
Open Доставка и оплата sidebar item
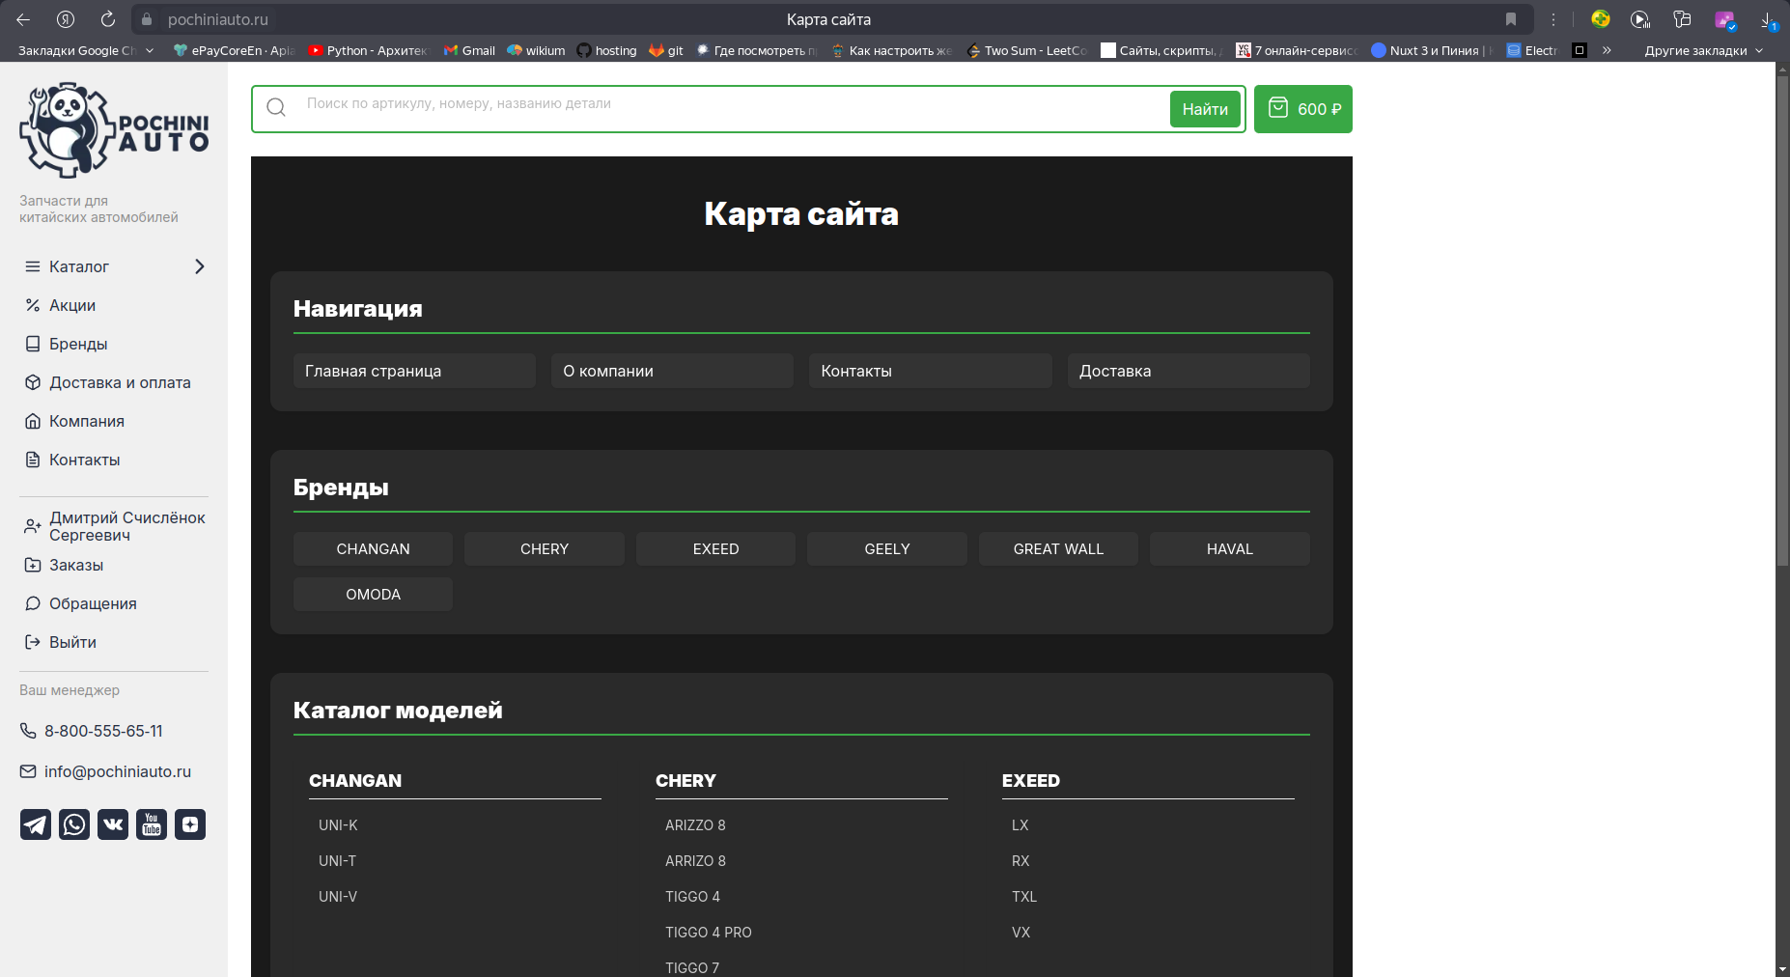point(120,382)
